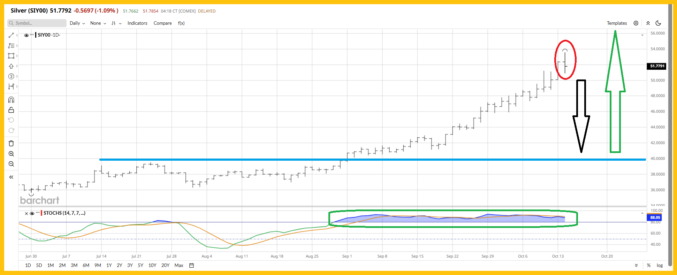
Task: Click the Compare menu item
Action: pos(162,23)
